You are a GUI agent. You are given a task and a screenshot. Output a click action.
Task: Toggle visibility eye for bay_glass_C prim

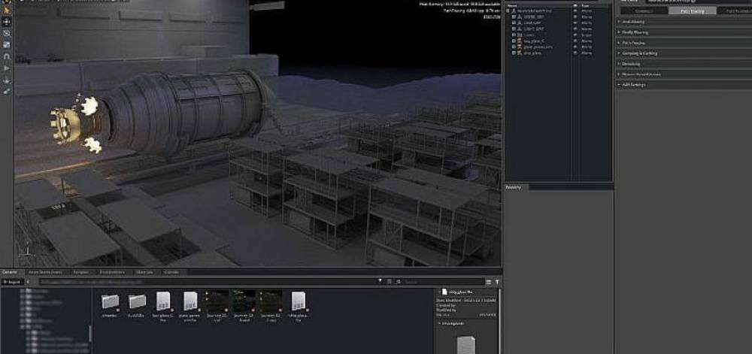[x=575, y=41]
